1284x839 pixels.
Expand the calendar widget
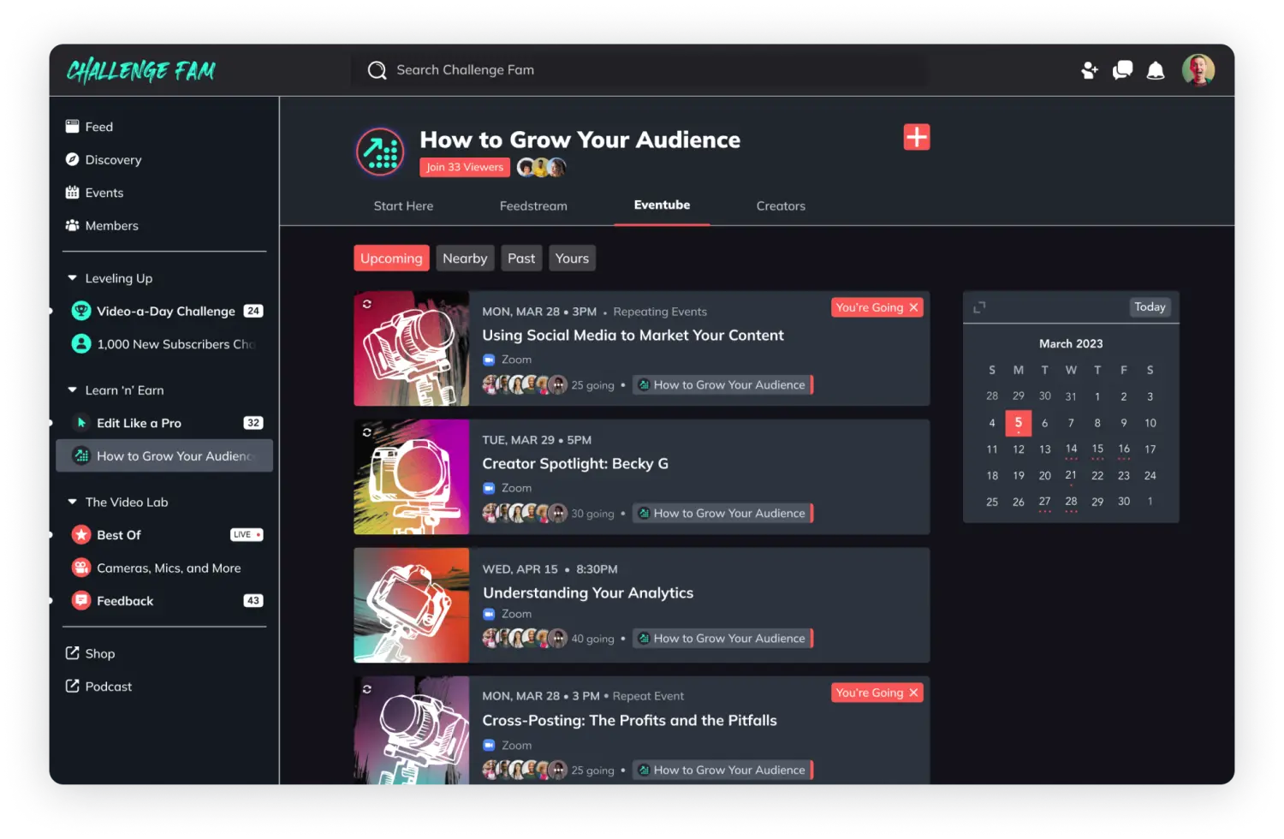point(980,307)
